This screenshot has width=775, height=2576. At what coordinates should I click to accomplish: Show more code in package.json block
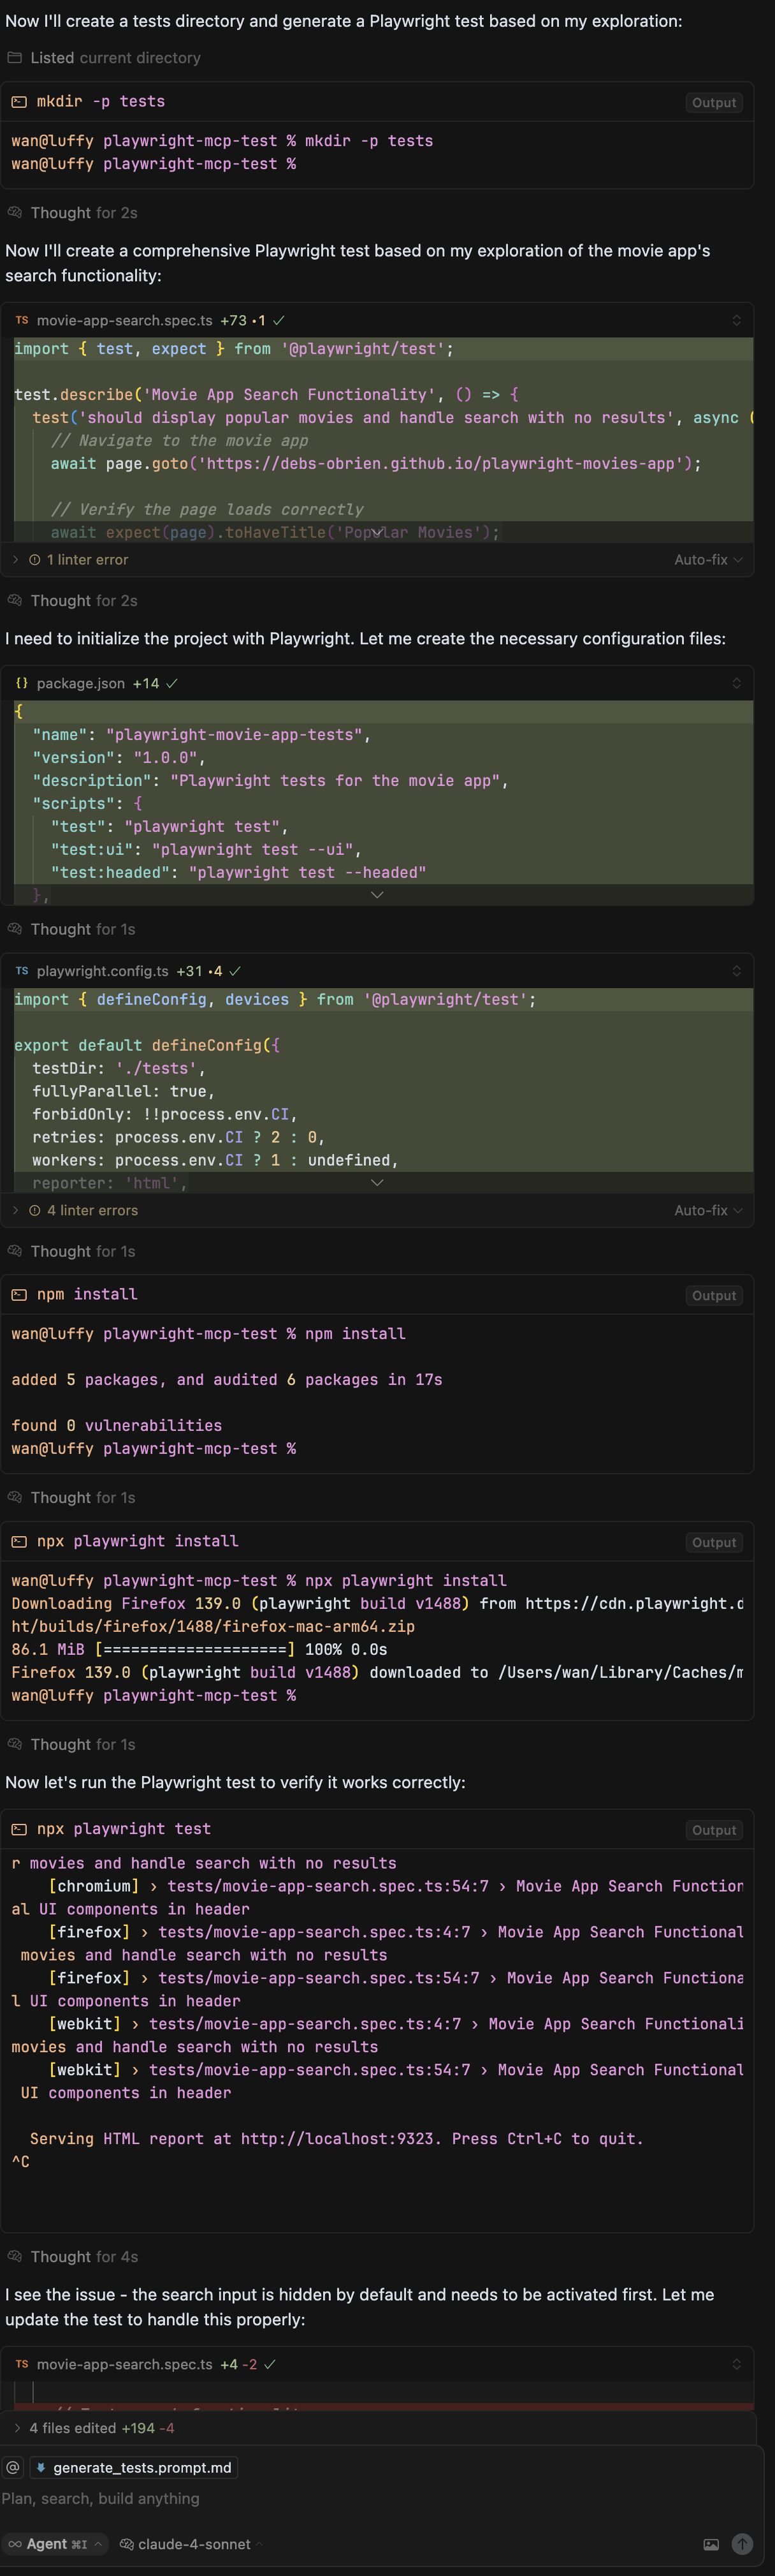tap(377, 895)
